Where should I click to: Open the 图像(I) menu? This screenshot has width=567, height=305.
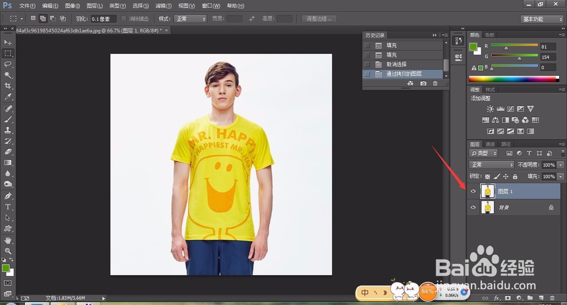pos(73,6)
